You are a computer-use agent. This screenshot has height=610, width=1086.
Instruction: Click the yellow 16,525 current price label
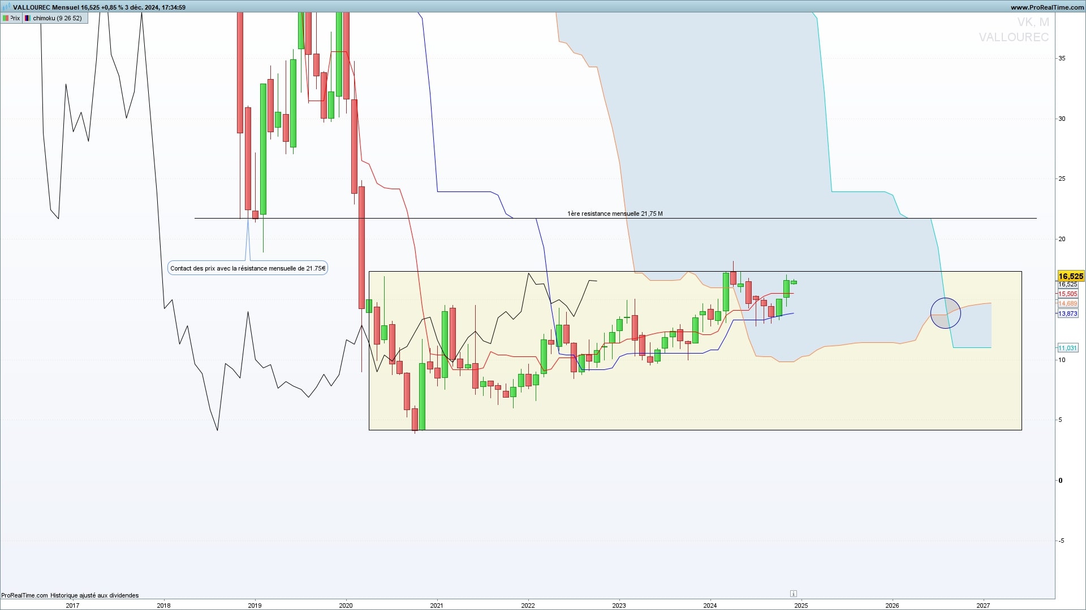click(x=1070, y=276)
